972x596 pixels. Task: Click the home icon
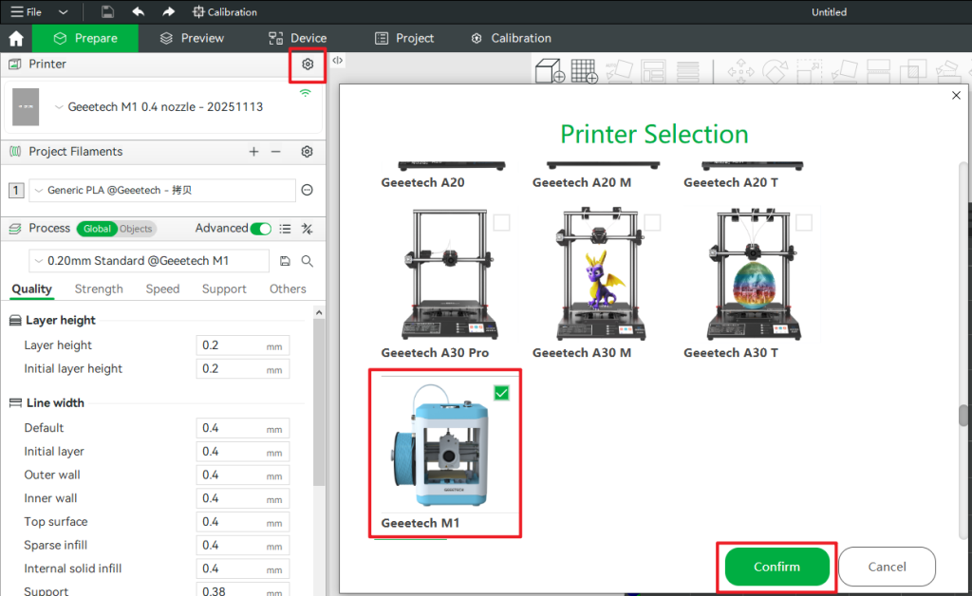click(15, 39)
